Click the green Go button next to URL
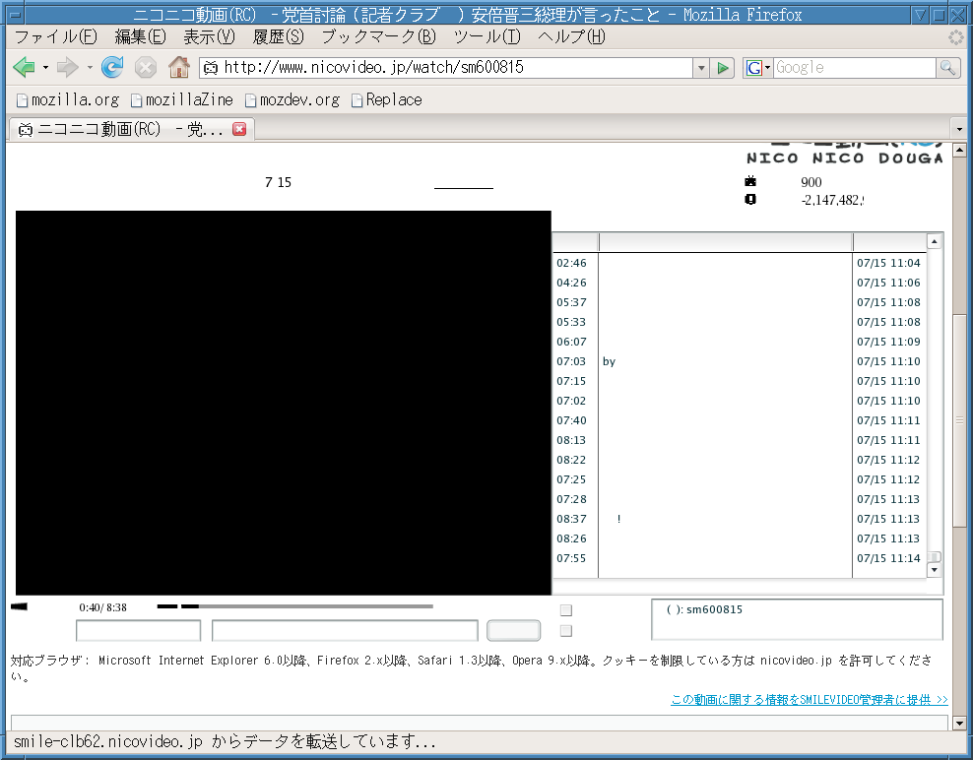This screenshot has width=973, height=760. (x=722, y=68)
